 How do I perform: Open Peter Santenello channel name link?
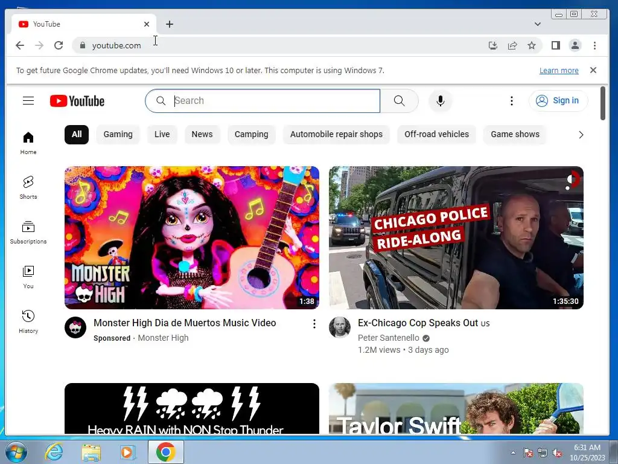(x=389, y=338)
